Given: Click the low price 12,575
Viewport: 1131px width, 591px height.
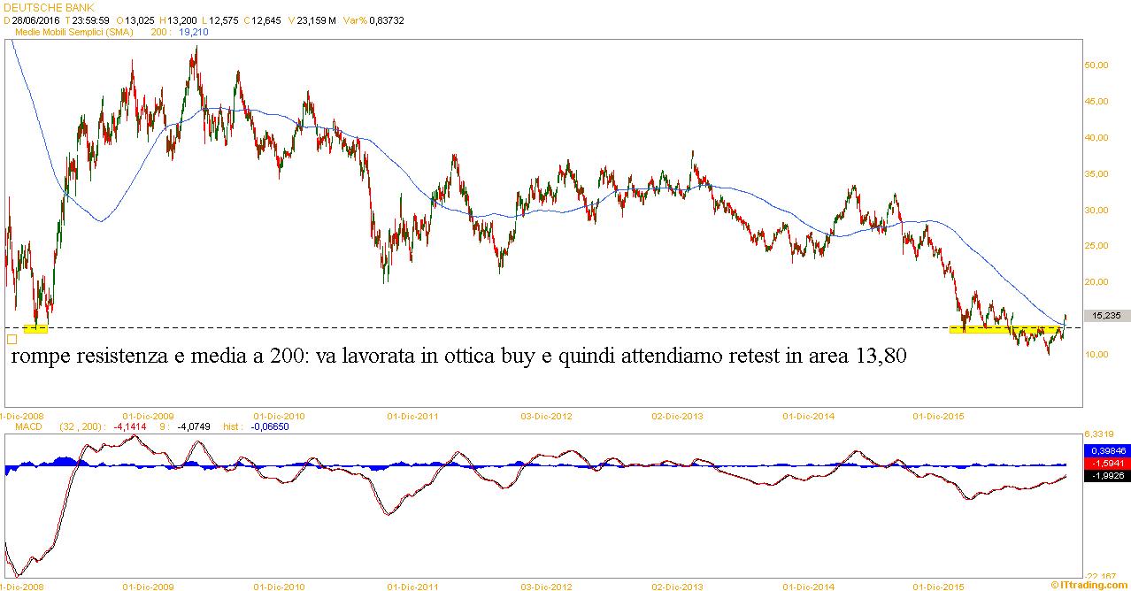Looking at the screenshot, I should pyautogui.click(x=225, y=19).
